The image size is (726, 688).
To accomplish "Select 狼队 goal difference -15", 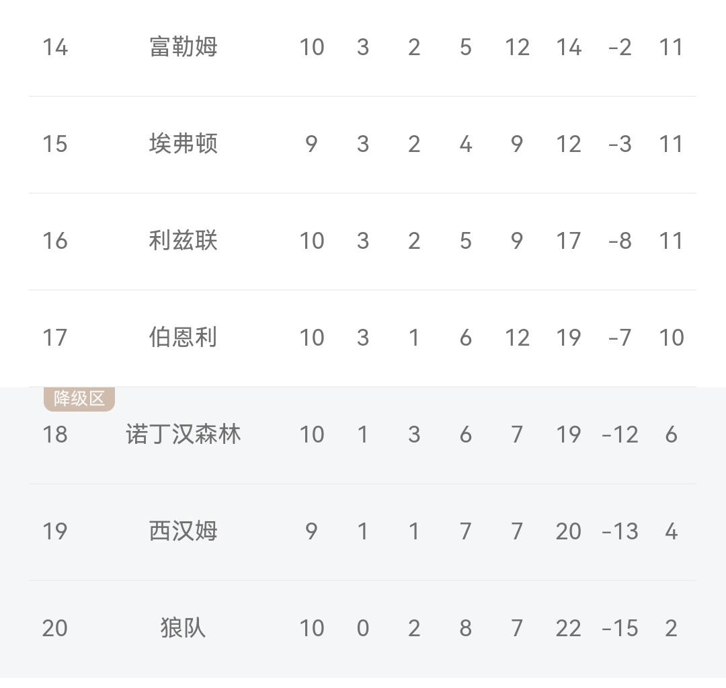I will (620, 629).
